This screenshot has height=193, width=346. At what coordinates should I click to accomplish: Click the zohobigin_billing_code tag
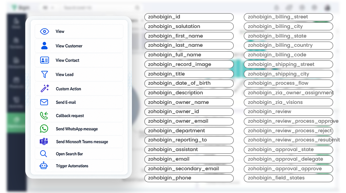288,55
